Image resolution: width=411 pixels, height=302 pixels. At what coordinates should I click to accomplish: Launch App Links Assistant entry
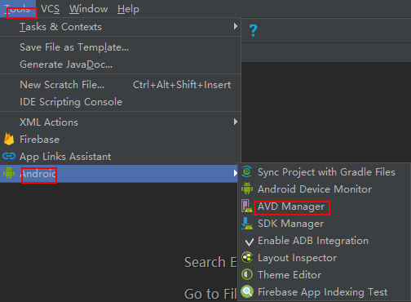tap(120, 157)
